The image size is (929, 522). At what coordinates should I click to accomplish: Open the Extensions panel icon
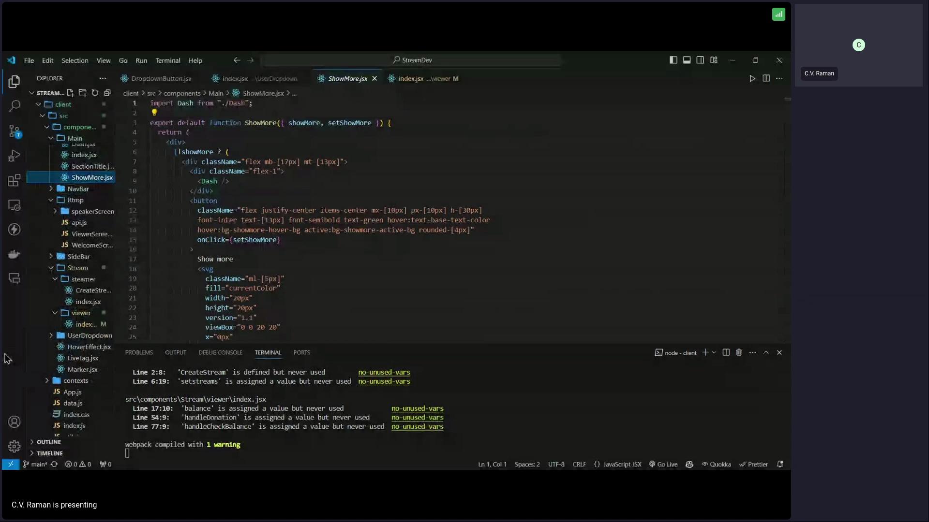14,180
